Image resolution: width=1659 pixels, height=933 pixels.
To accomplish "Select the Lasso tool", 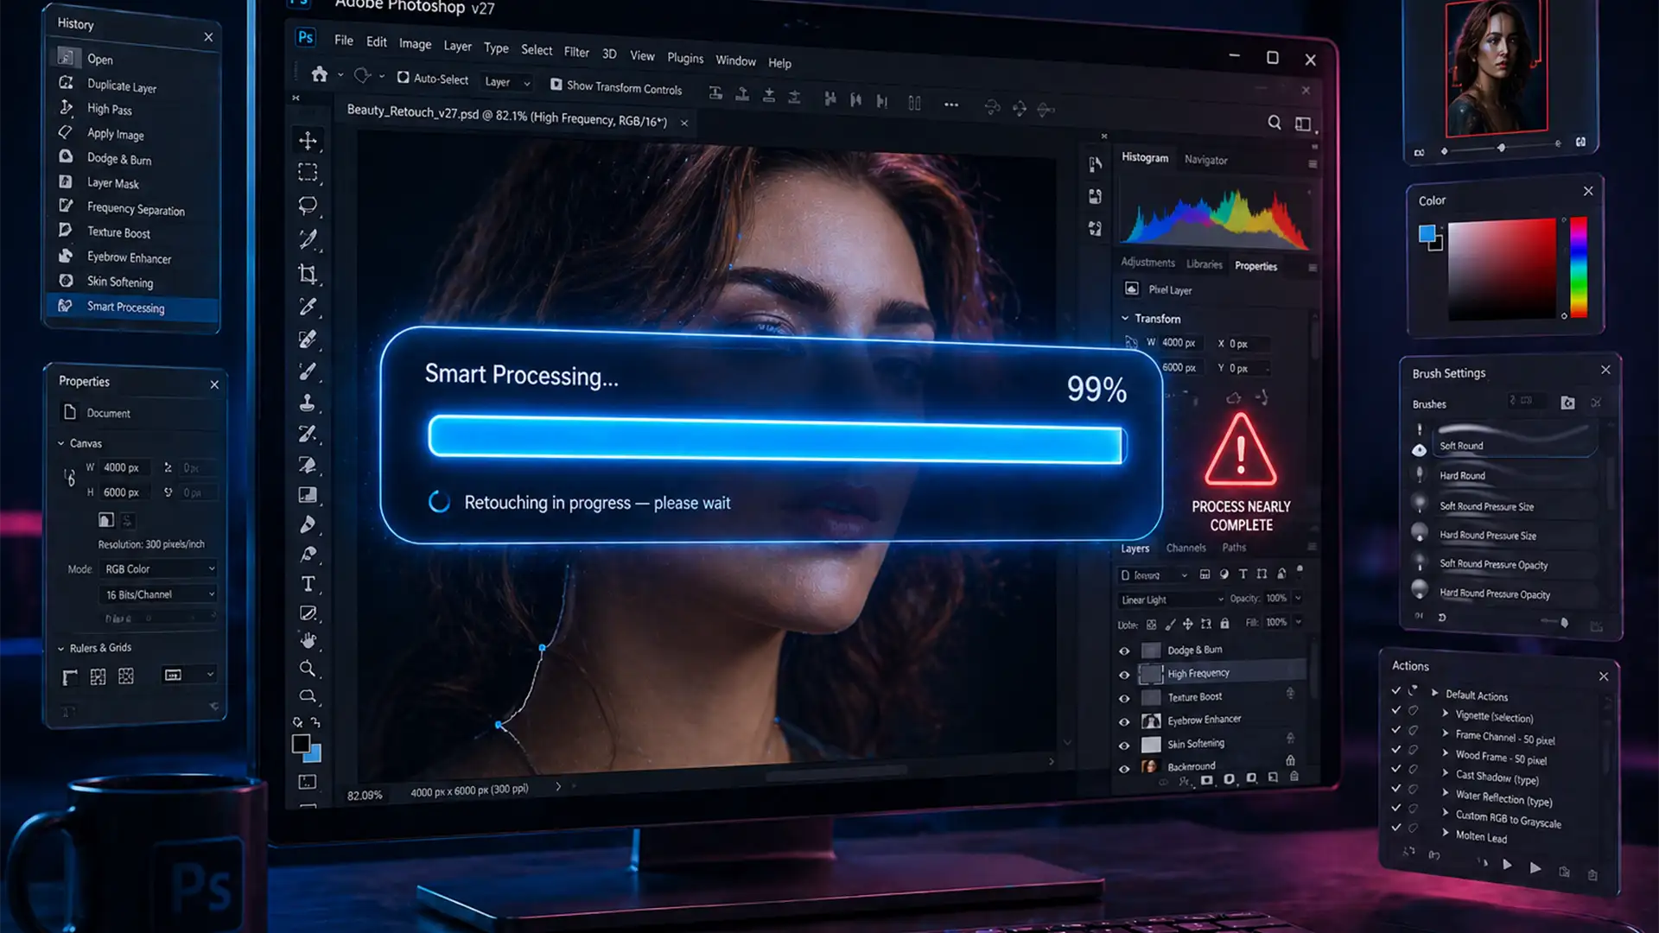I will point(308,205).
